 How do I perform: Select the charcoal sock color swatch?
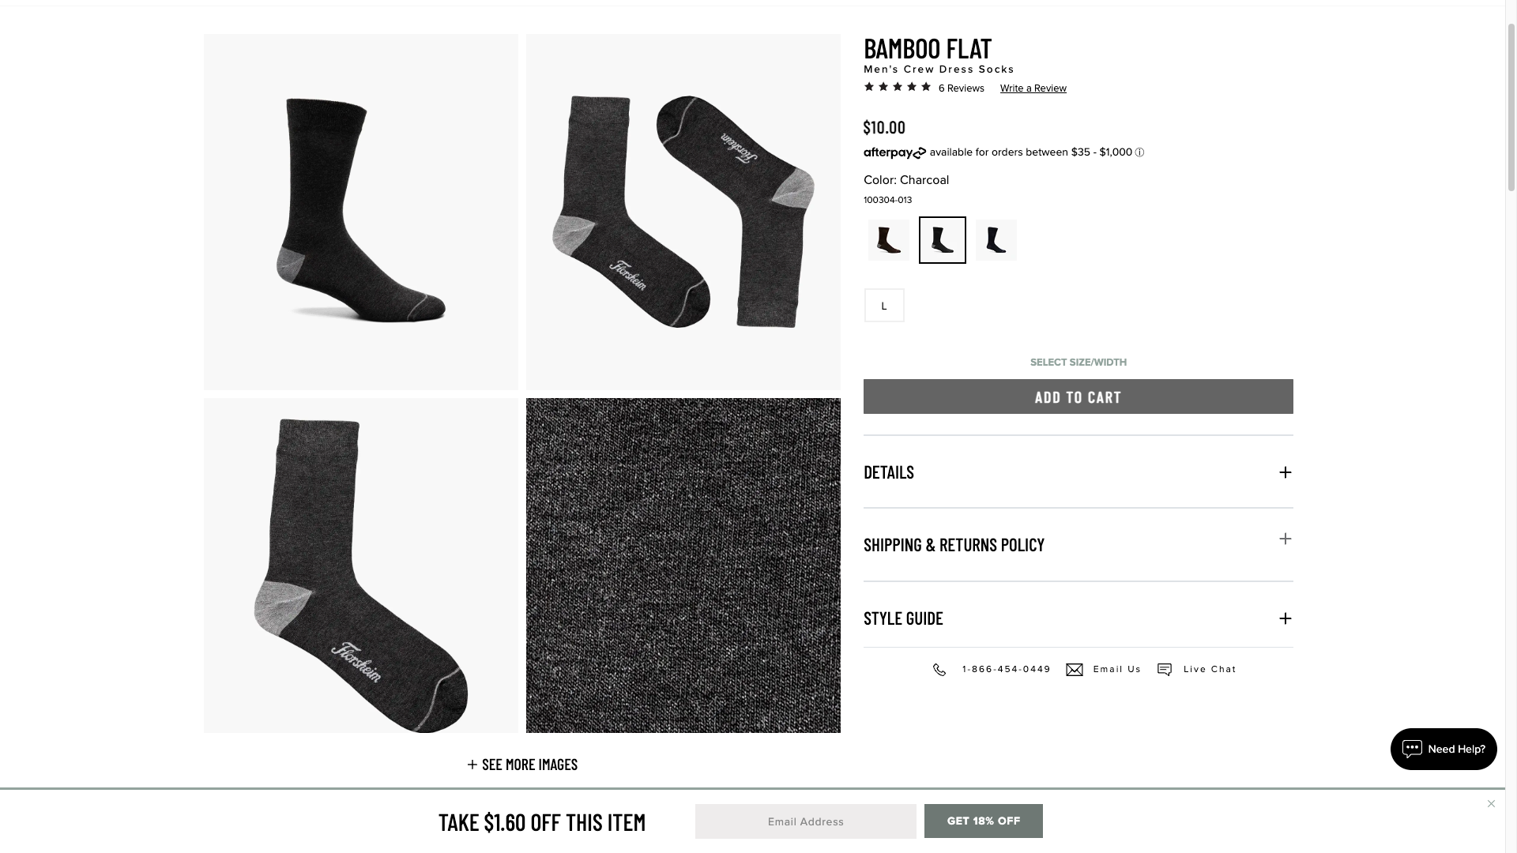943,240
